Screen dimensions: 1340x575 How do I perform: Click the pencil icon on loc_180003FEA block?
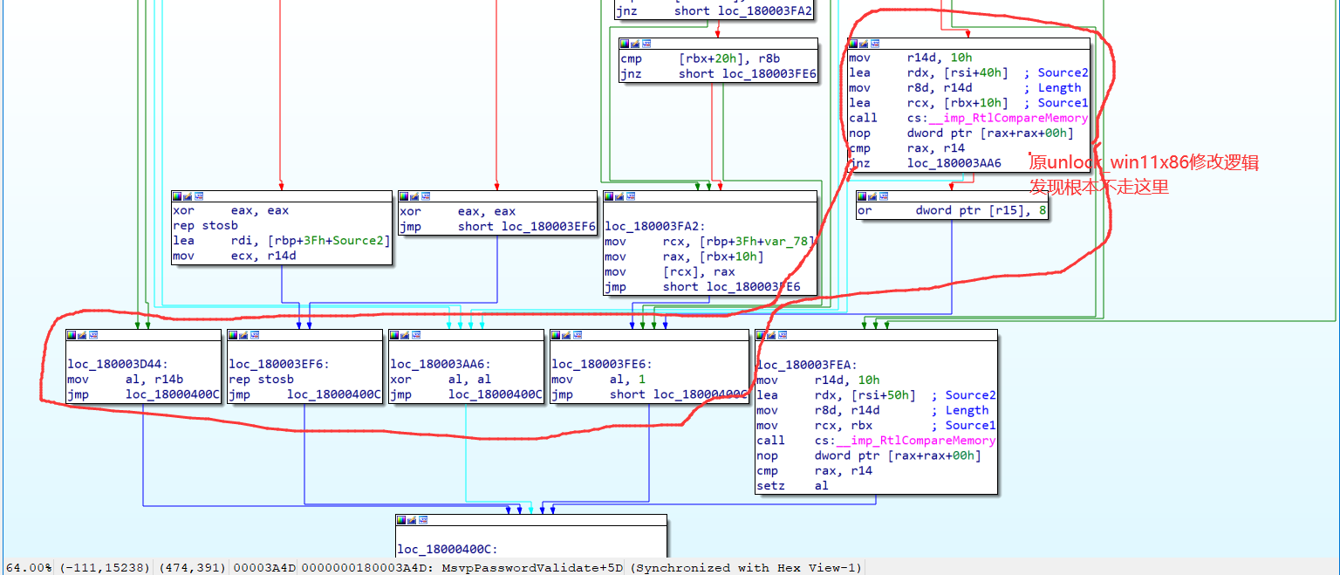[770, 333]
